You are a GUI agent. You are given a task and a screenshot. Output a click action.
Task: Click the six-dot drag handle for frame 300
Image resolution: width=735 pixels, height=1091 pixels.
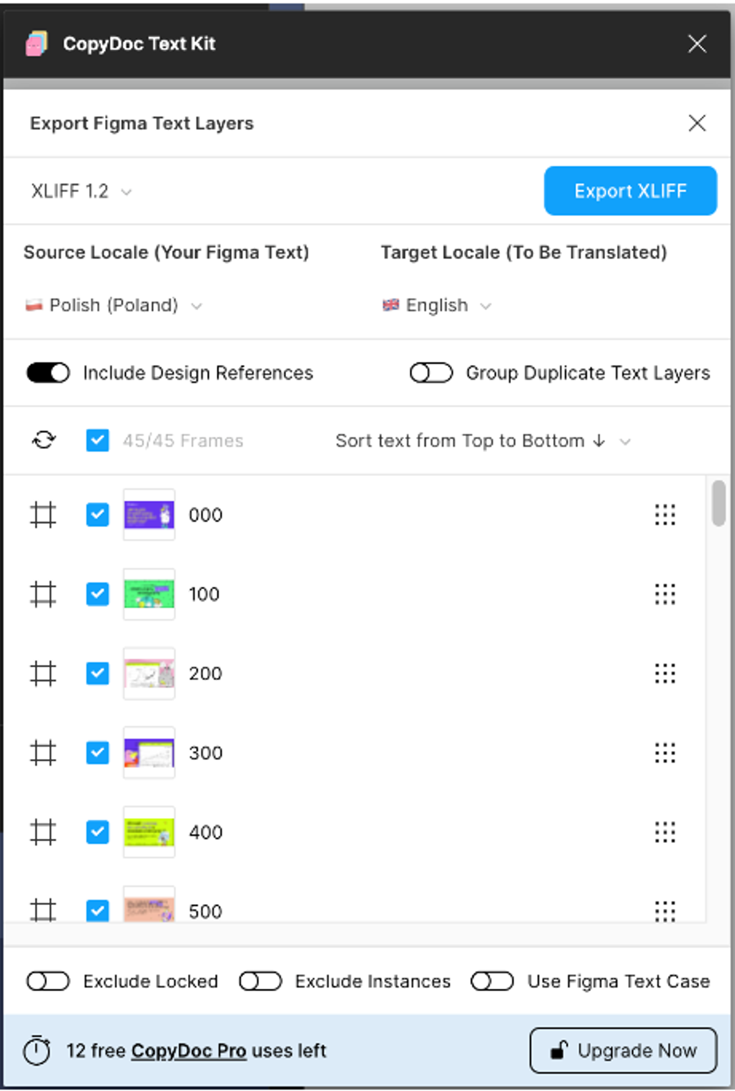[666, 753]
